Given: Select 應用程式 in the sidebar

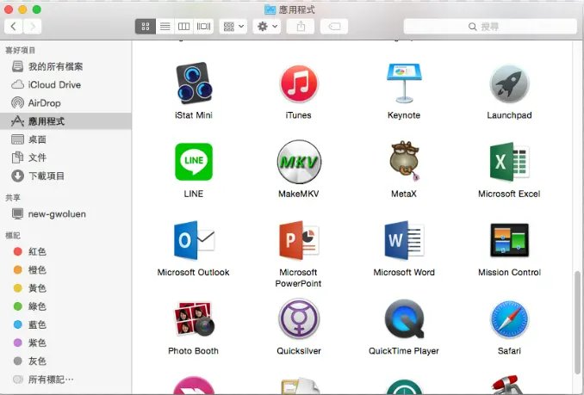Looking at the screenshot, I should point(65,121).
